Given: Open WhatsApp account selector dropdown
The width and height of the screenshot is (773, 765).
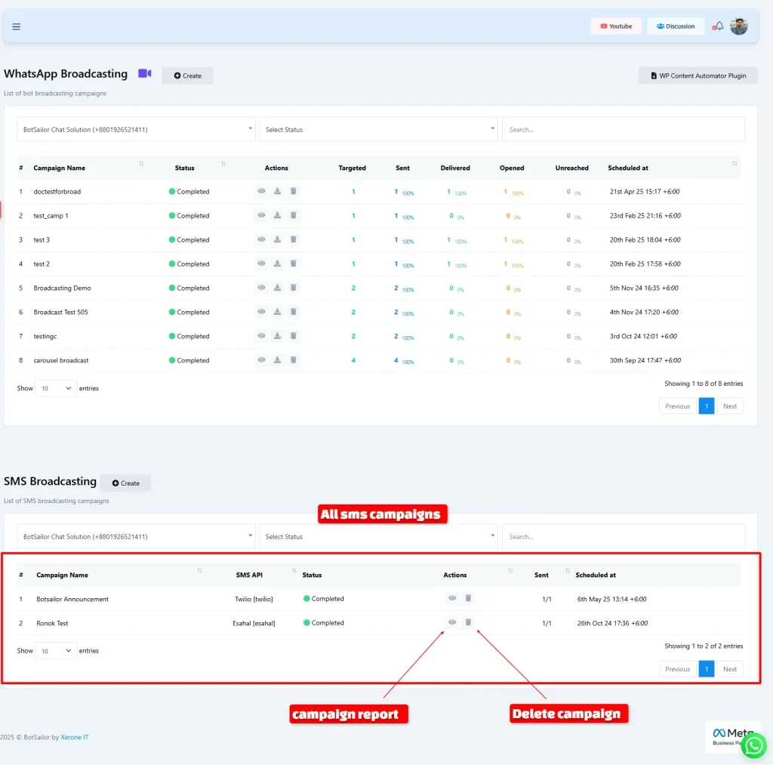Looking at the screenshot, I should click(x=136, y=130).
